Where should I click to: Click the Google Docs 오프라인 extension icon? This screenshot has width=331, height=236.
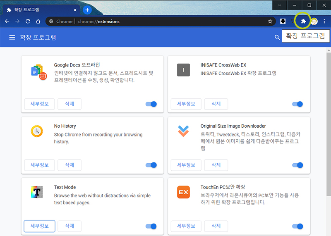pos(39,72)
